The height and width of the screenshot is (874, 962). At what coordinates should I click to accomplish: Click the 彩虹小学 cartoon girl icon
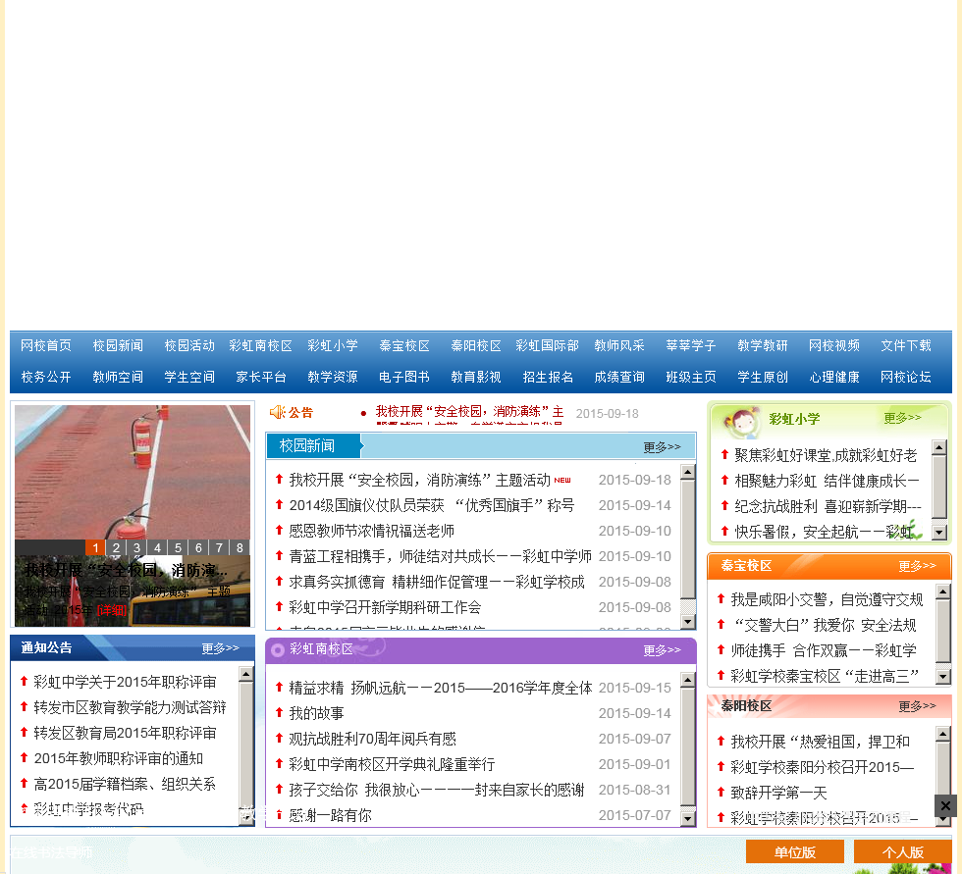[x=742, y=423]
